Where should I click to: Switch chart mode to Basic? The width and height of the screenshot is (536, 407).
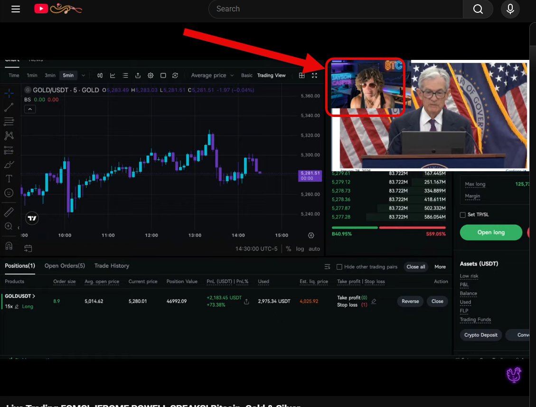pos(247,75)
